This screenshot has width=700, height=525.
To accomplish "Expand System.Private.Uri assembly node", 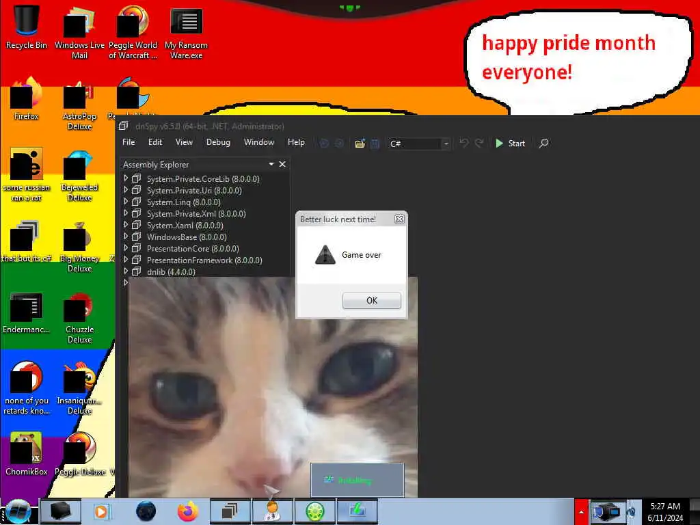I will click(126, 190).
